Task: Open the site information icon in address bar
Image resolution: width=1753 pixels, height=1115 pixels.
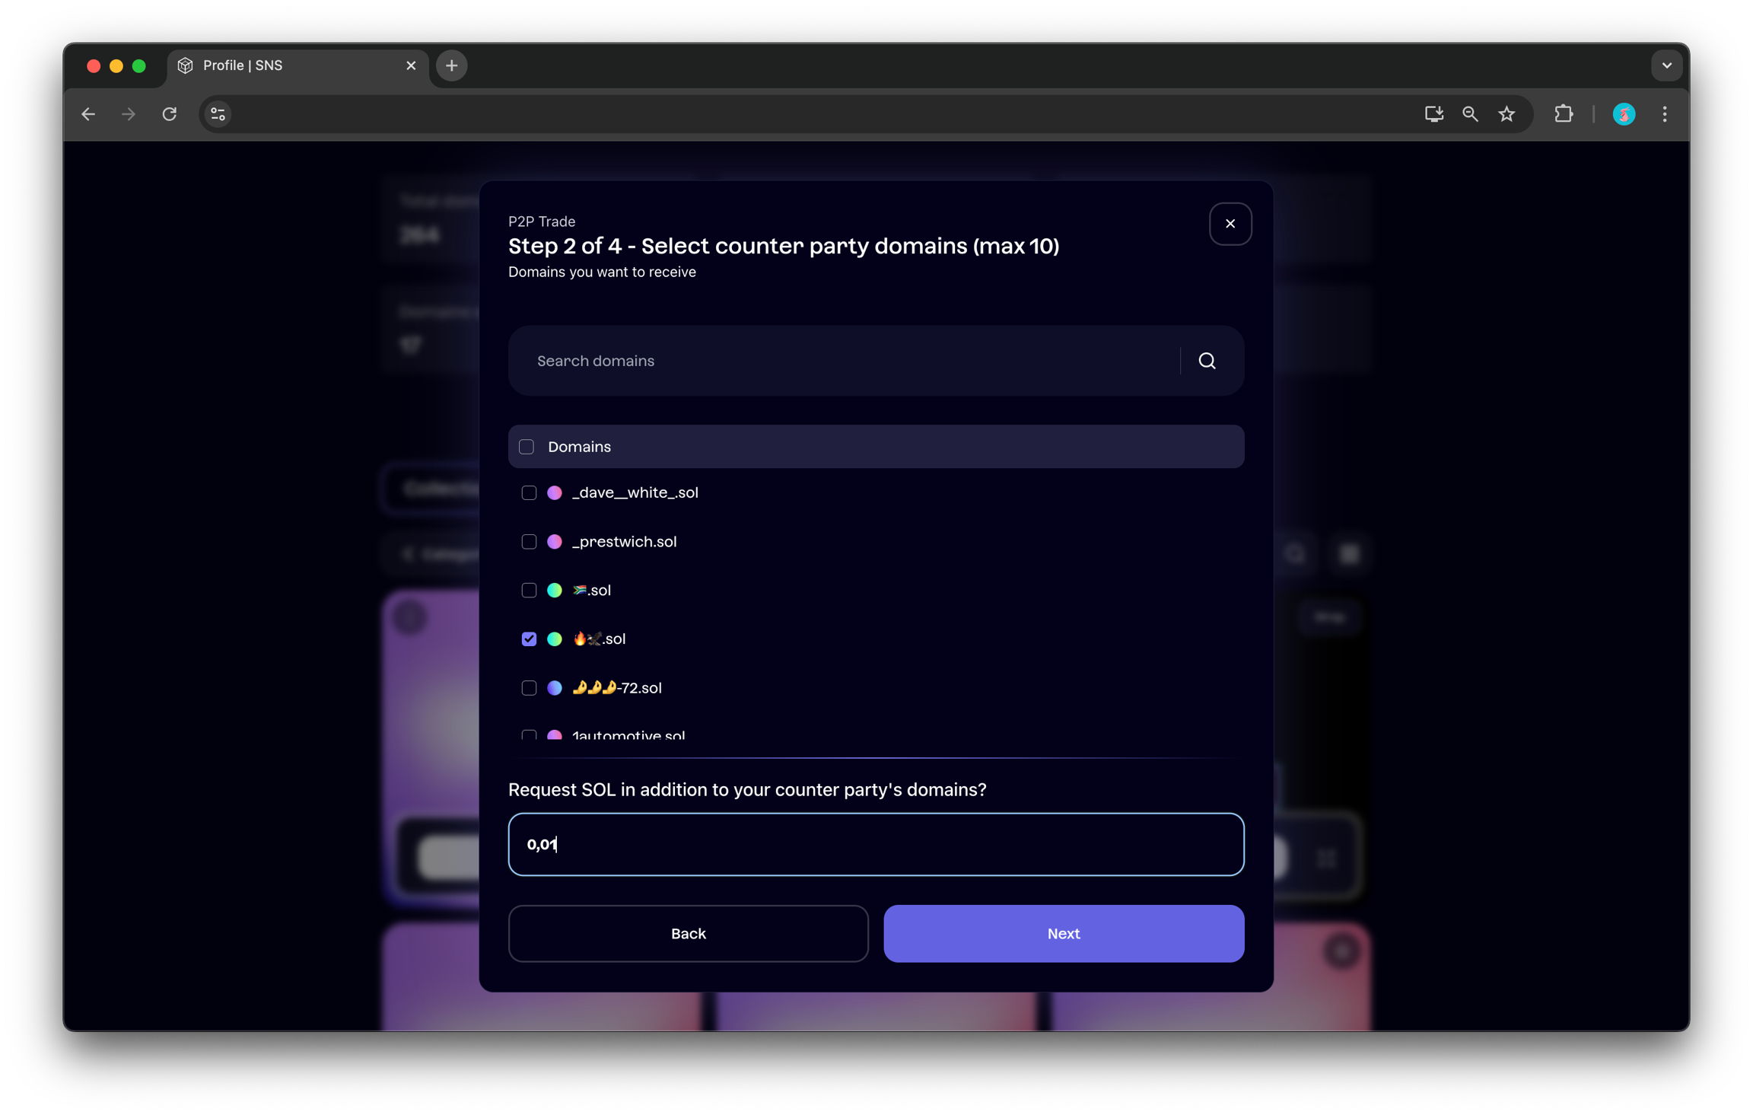Action: [x=218, y=114]
